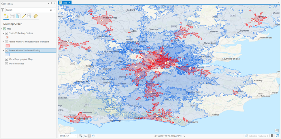Click testing centre marker at Portsmouth
This screenshot has height=139, width=281.
click(x=75, y=119)
